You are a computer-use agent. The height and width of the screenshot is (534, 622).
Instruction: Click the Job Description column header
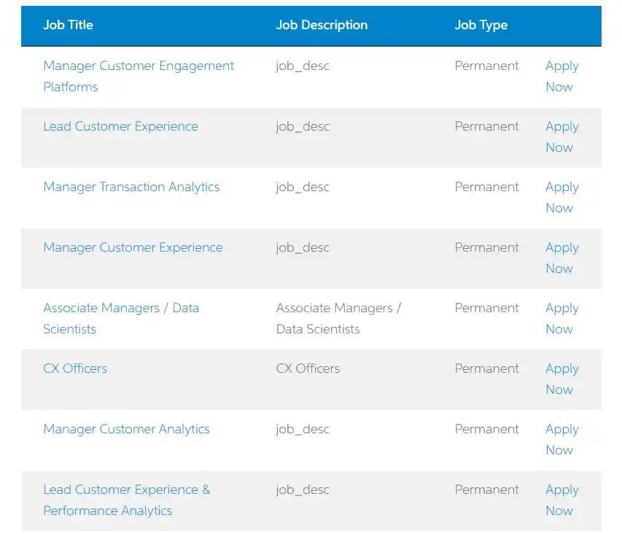tap(322, 25)
